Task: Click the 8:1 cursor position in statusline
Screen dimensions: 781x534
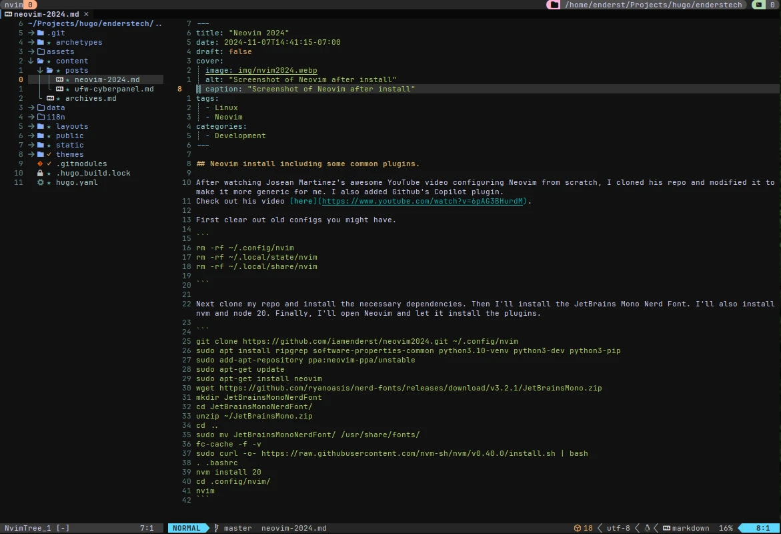Action: point(762,528)
